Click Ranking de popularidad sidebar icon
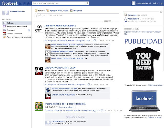The image size is (164, 128). pos(4,26)
